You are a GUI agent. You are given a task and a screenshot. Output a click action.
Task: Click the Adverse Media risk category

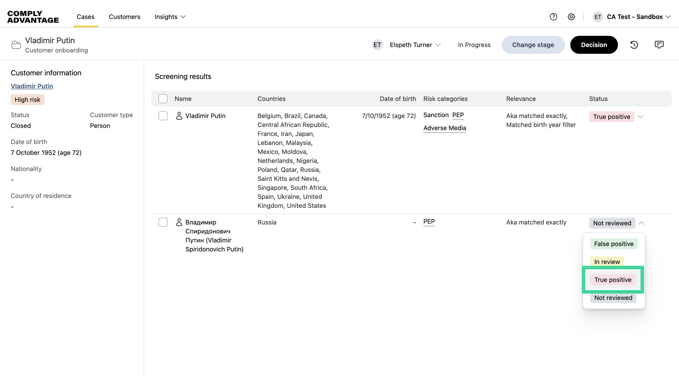pos(445,128)
